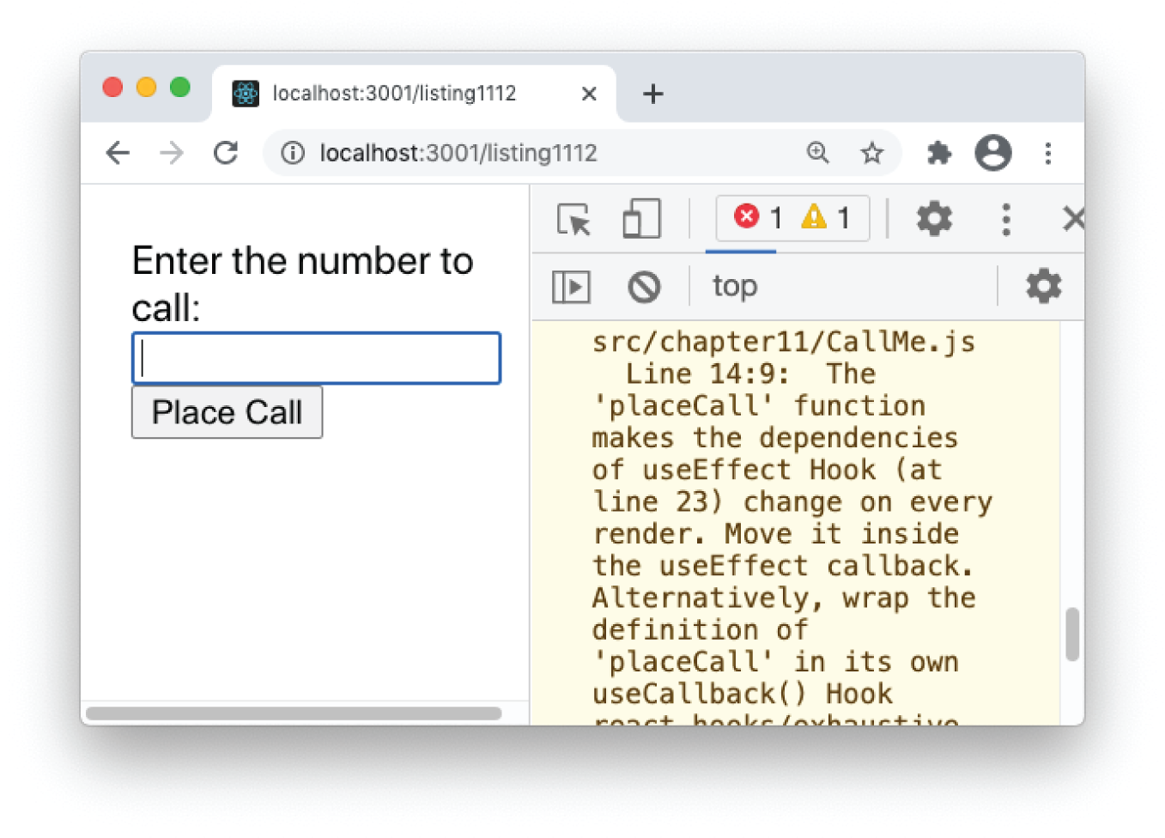
Task: Open DevTools settings gear
Action: [933, 219]
